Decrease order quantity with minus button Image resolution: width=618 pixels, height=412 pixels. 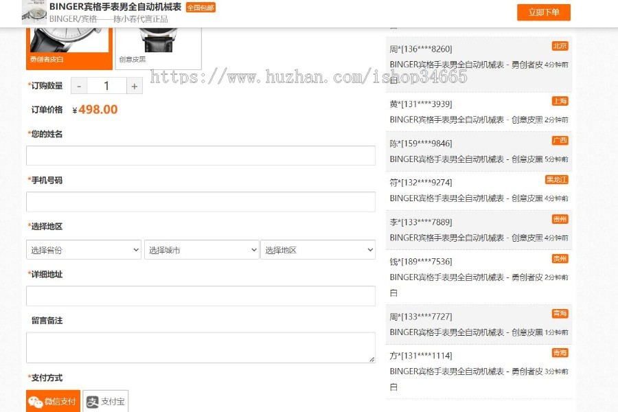click(79, 86)
